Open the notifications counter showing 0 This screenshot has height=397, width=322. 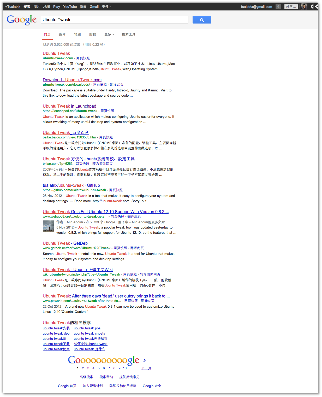278,6
